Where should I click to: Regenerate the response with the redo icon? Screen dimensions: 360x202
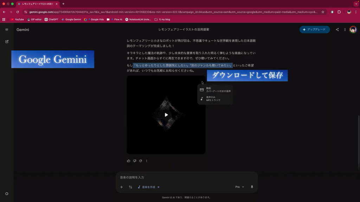(x=141, y=161)
